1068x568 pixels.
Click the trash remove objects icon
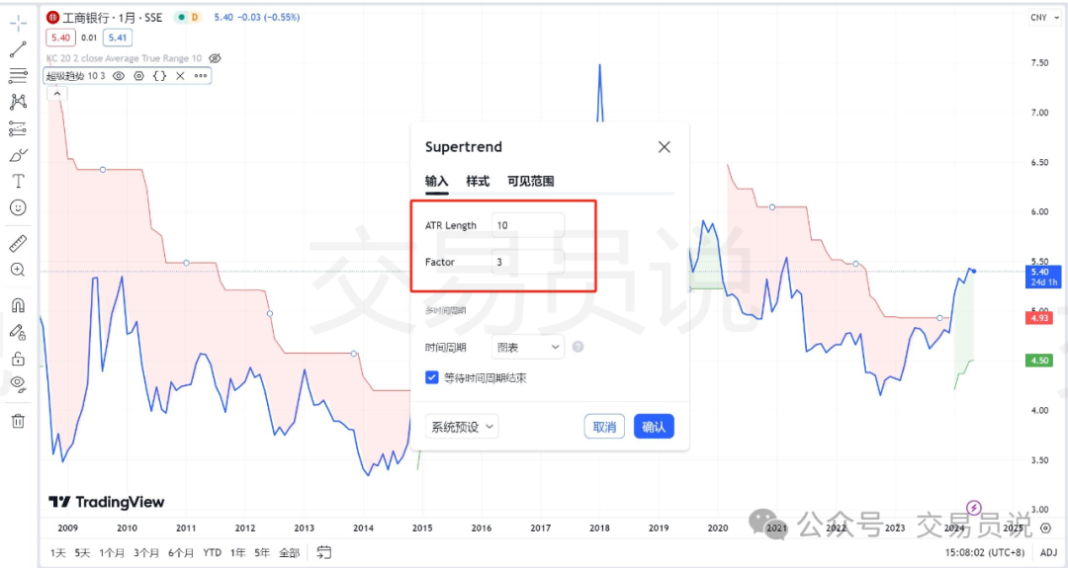[19, 421]
